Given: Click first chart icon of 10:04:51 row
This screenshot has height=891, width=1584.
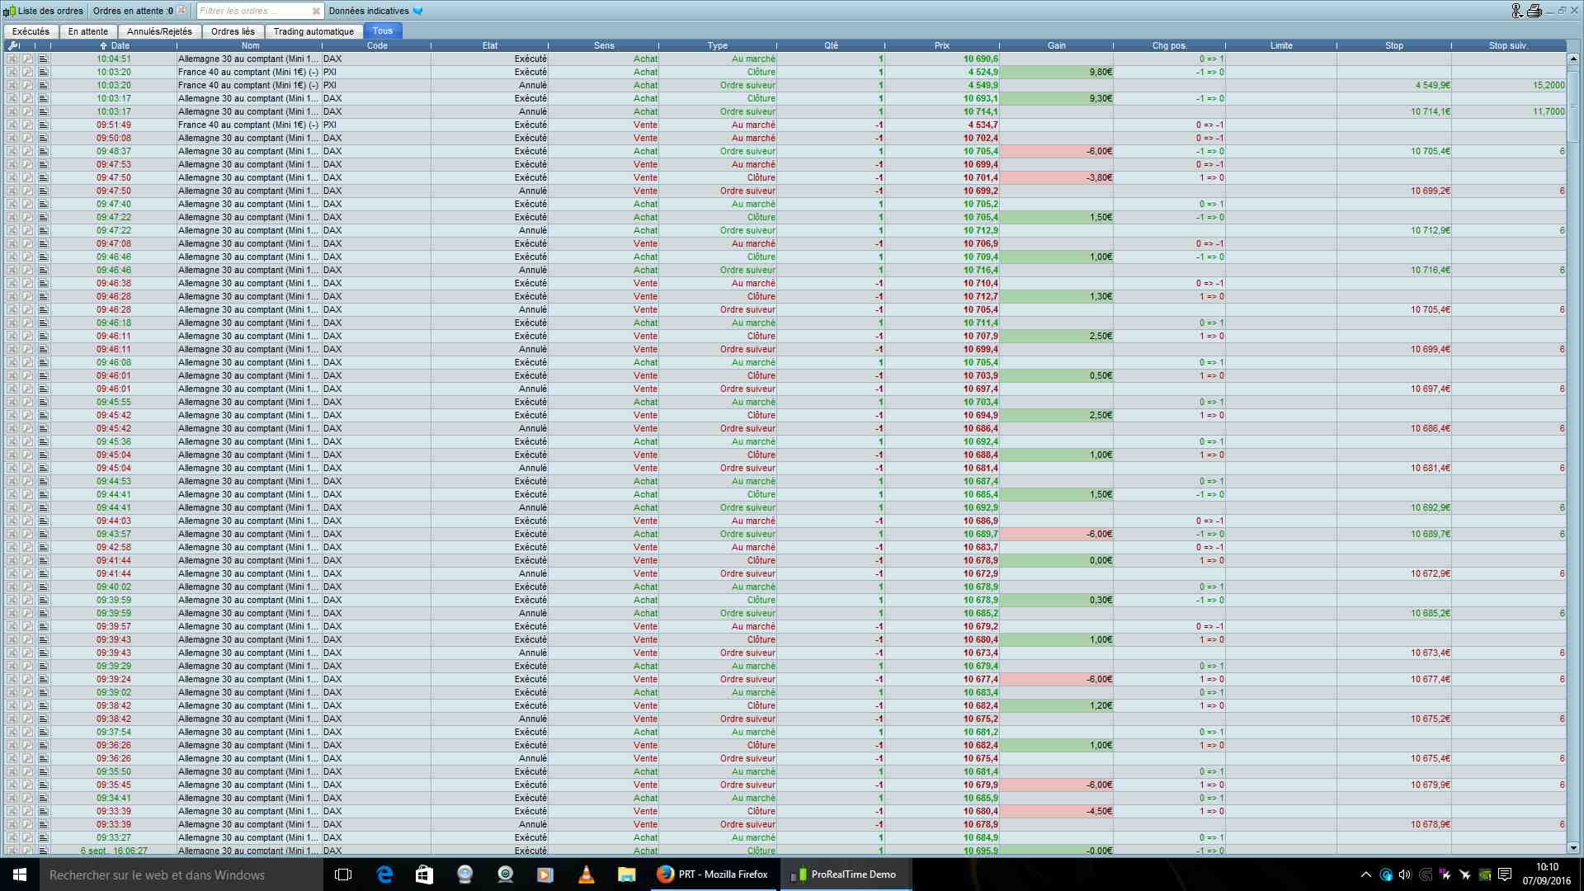Looking at the screenshot, I should (x=12, y=59).
